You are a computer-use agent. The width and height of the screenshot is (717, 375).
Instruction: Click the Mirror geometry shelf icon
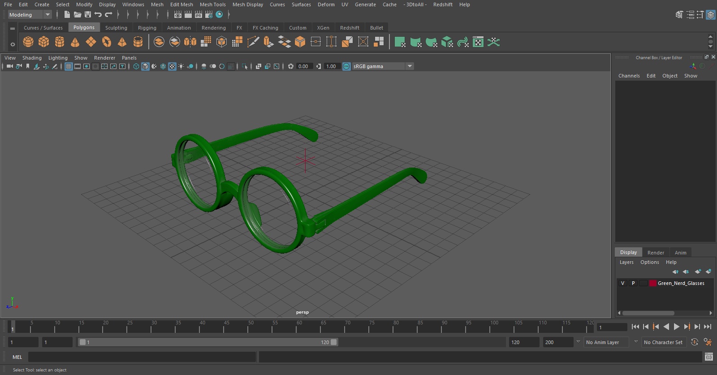pyautogui.click(x=190, y=42)
